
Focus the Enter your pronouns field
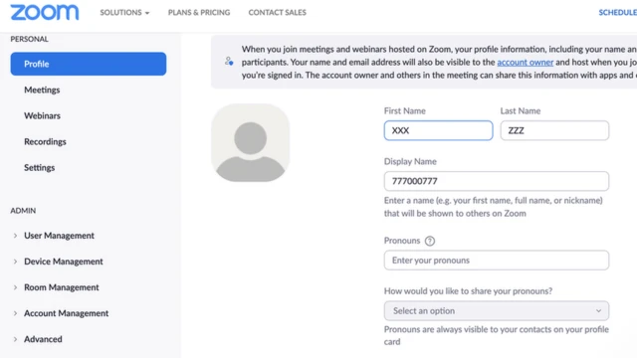tap(497, 261)
